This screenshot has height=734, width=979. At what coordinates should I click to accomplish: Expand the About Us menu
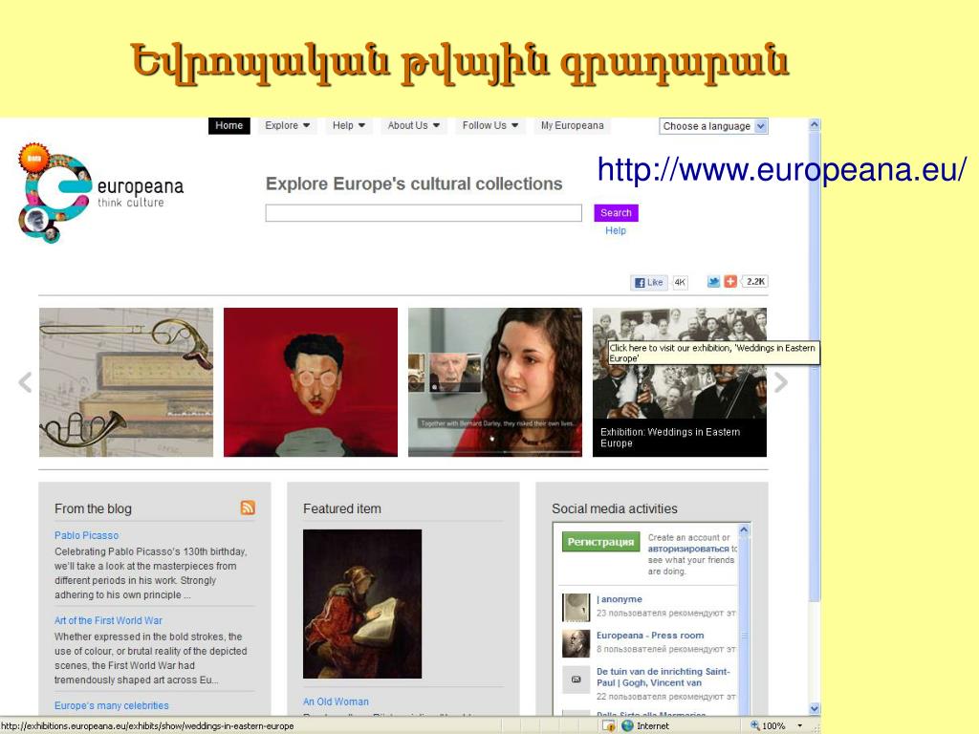coord(413,125)
